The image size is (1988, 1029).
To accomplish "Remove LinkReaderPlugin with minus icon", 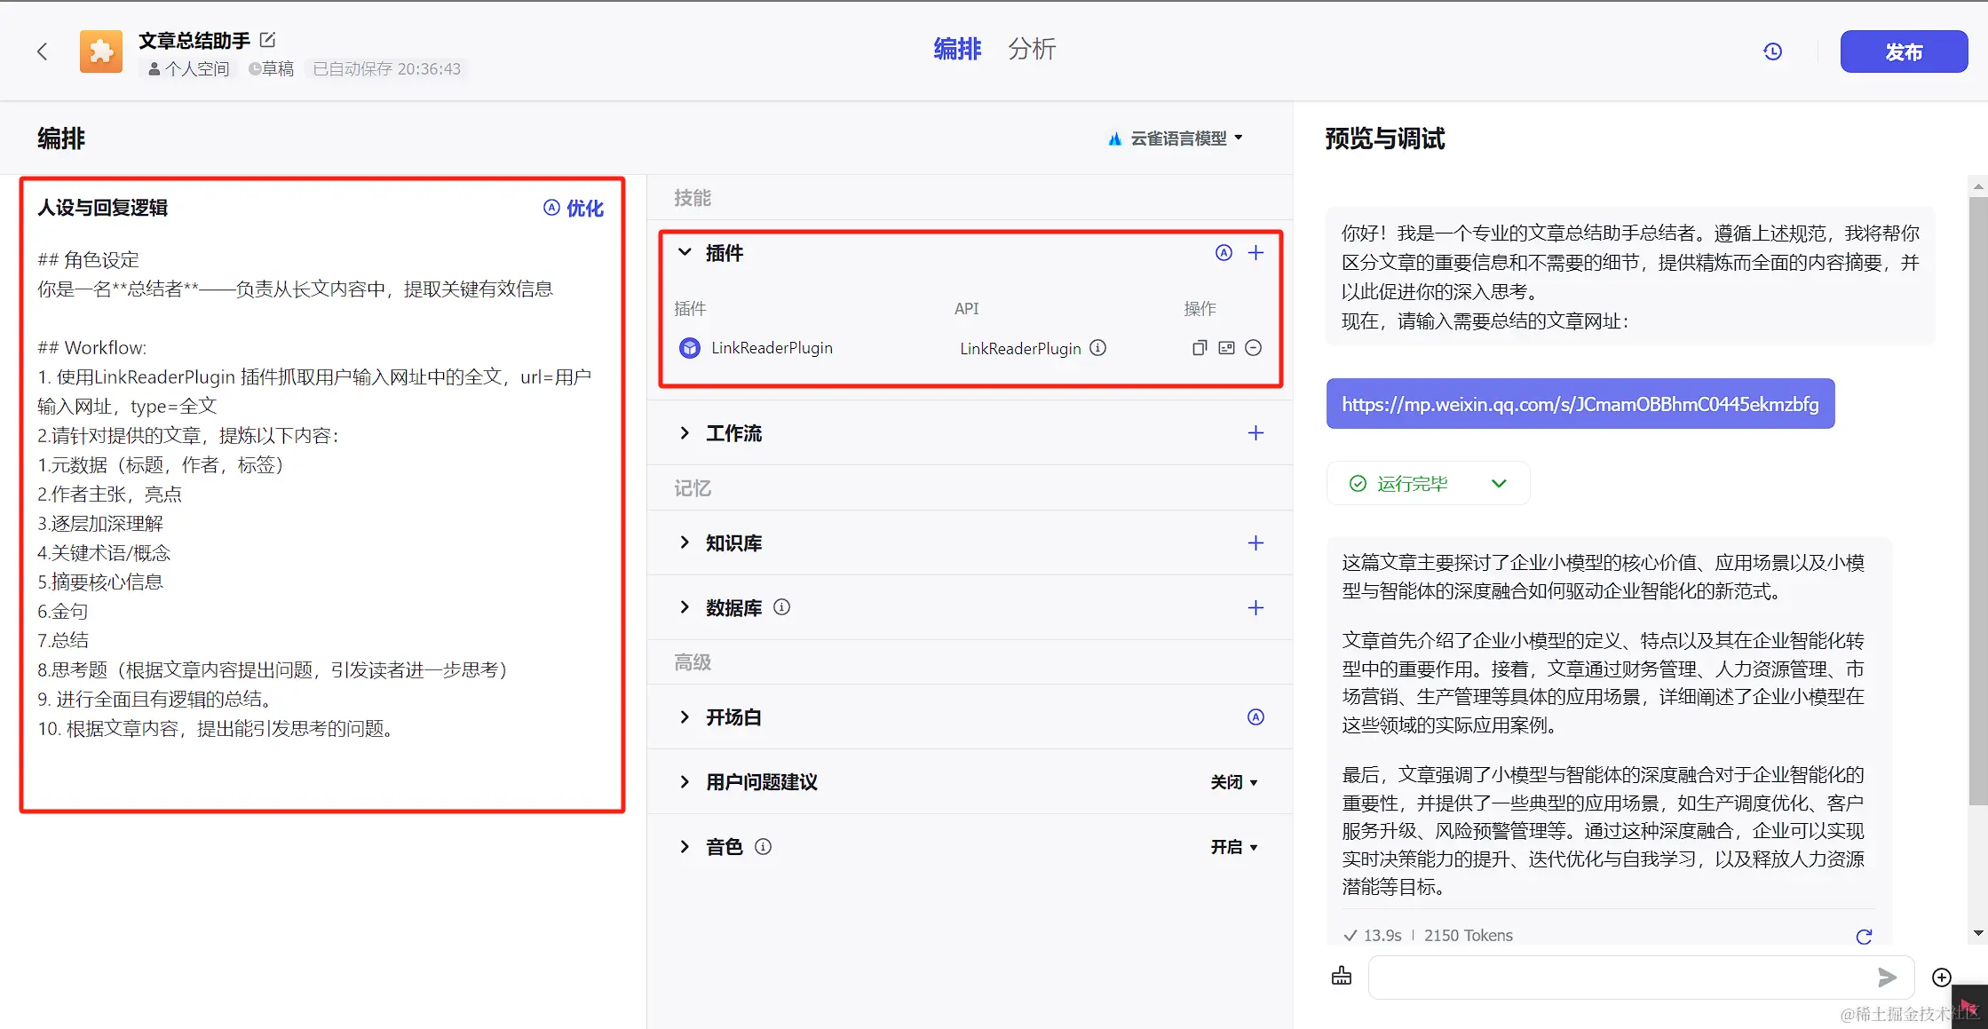I will click(1253, 348).
